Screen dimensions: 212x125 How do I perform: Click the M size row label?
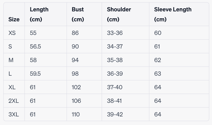(x=11, y=60)
